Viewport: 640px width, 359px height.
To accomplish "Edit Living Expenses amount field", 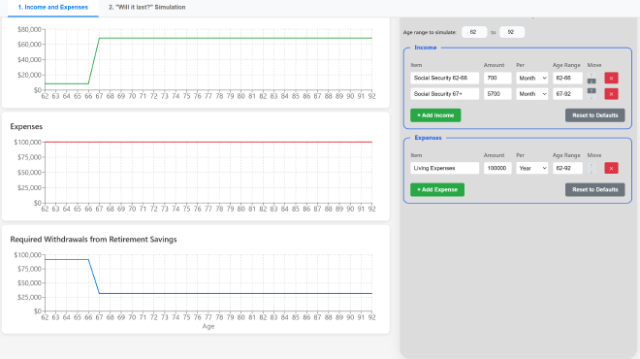I will (x=497, y=168).
